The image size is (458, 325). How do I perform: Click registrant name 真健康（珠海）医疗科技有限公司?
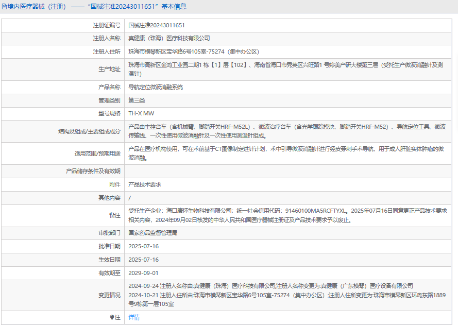click(169, 38)
